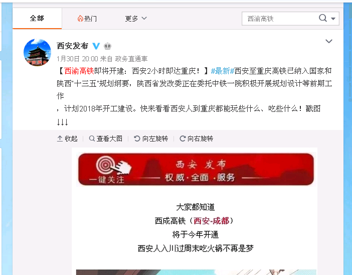
Task: Click 查看大图 to view large image
Action: 105,139
